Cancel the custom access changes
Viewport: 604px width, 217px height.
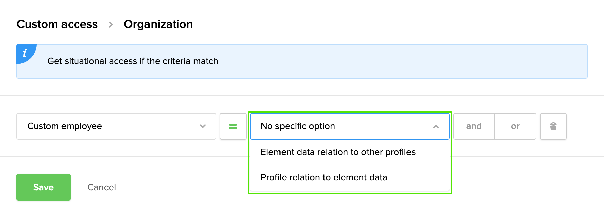[101, 187]
